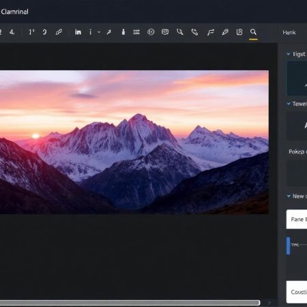
Task: Open the small dropdown arrow beside "i" icon
Action: click(99, 32)
